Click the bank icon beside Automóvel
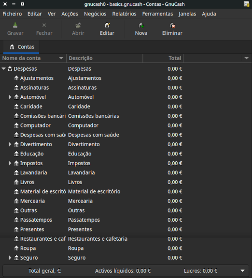 coord(16,97)
